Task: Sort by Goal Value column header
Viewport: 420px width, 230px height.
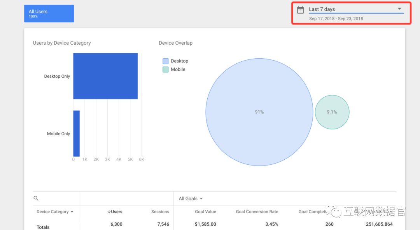Action: pos(205,212)
